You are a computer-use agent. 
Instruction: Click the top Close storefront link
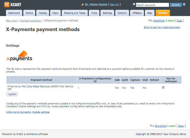(179, 20)
